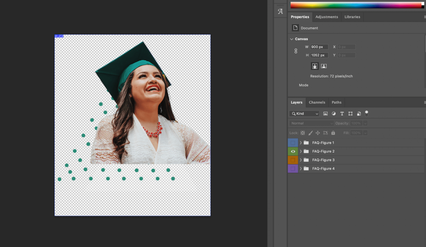The image size is (426, 247).
Task: Open the Glyphs panel icon
Action: click(280, 12)
